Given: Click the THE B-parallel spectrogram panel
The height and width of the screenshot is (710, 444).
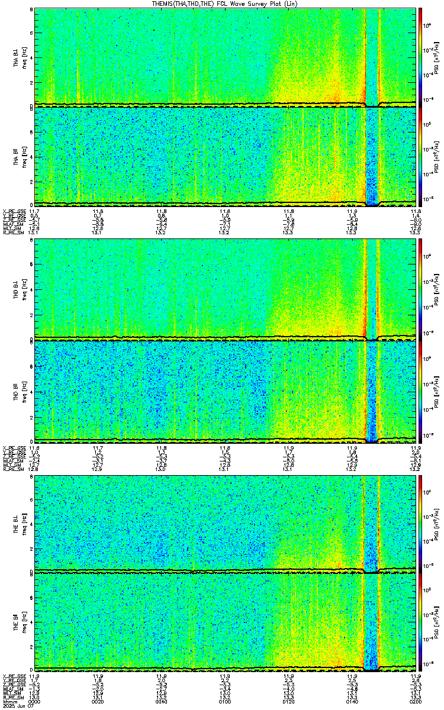Looking at the screenshot, I should 225,622.
